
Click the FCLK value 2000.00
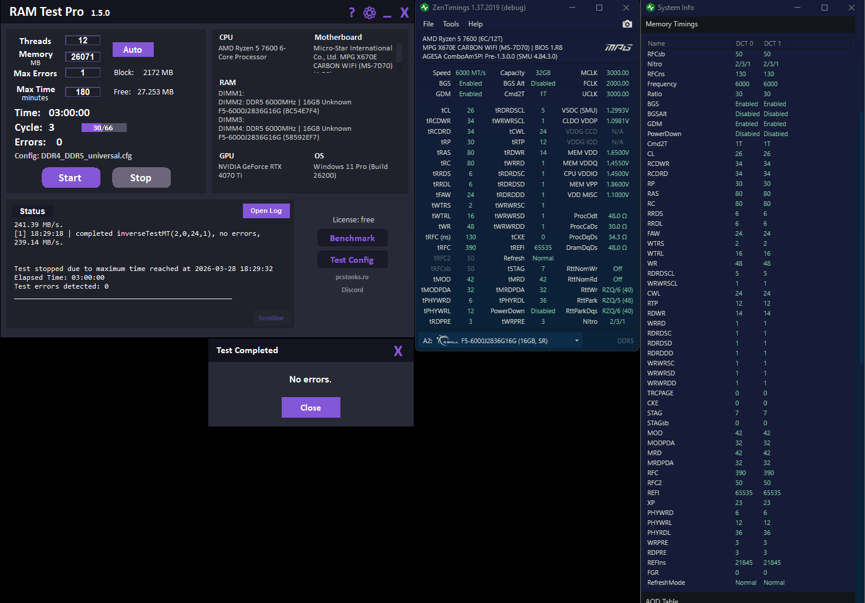point(617,83)
